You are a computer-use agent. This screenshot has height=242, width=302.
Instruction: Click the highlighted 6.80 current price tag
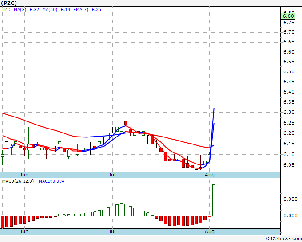coord(288,16)
